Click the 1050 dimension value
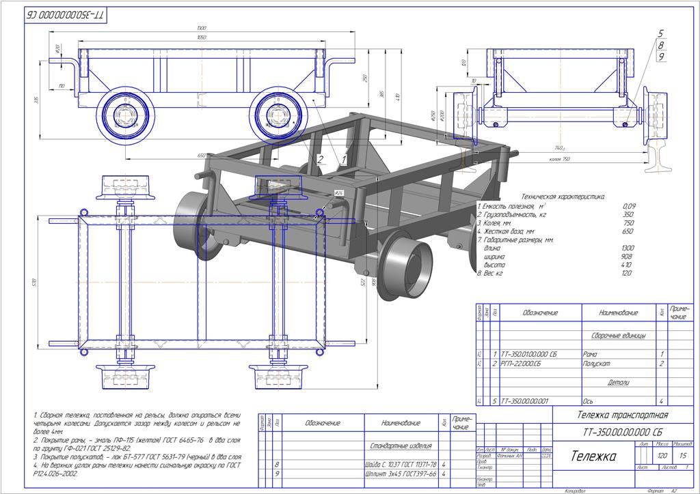The height and width of the screenshot is (494, 700). click(202, 38)
